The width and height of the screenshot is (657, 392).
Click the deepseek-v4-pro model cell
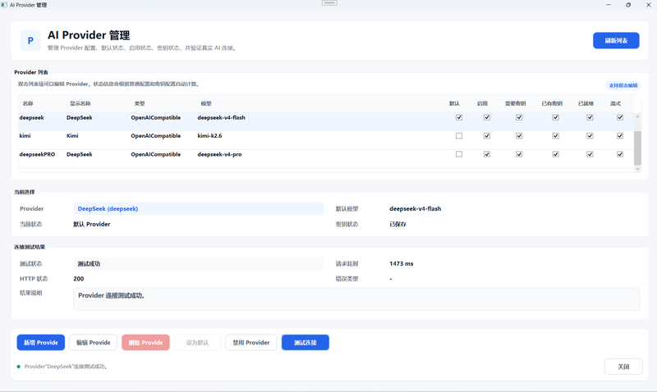(x=219, y=154)
